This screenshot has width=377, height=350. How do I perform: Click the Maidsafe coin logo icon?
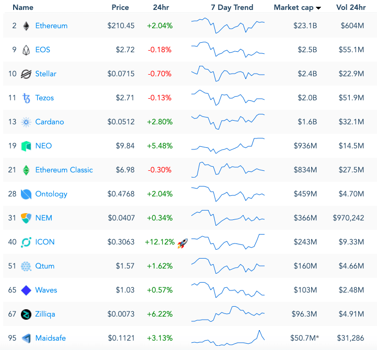26,338
